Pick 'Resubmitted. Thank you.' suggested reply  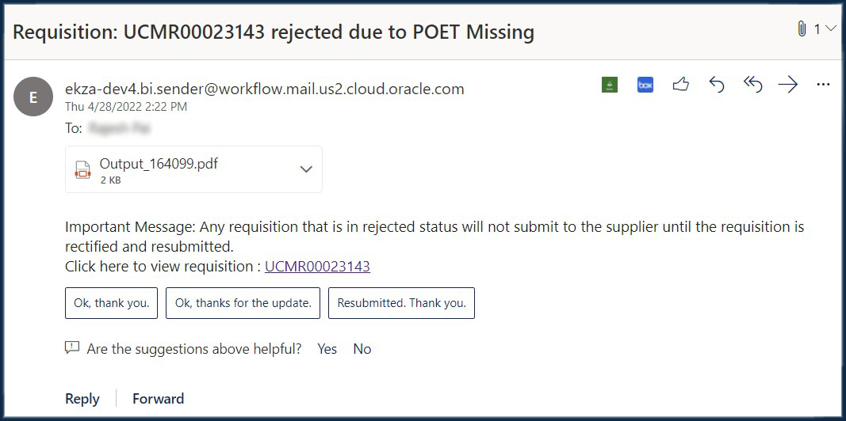pyautogui.click(x=401, y=303)
